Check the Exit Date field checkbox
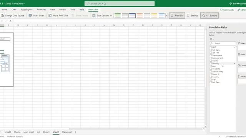This screenshot has width=246, height=138. [211, 82]
